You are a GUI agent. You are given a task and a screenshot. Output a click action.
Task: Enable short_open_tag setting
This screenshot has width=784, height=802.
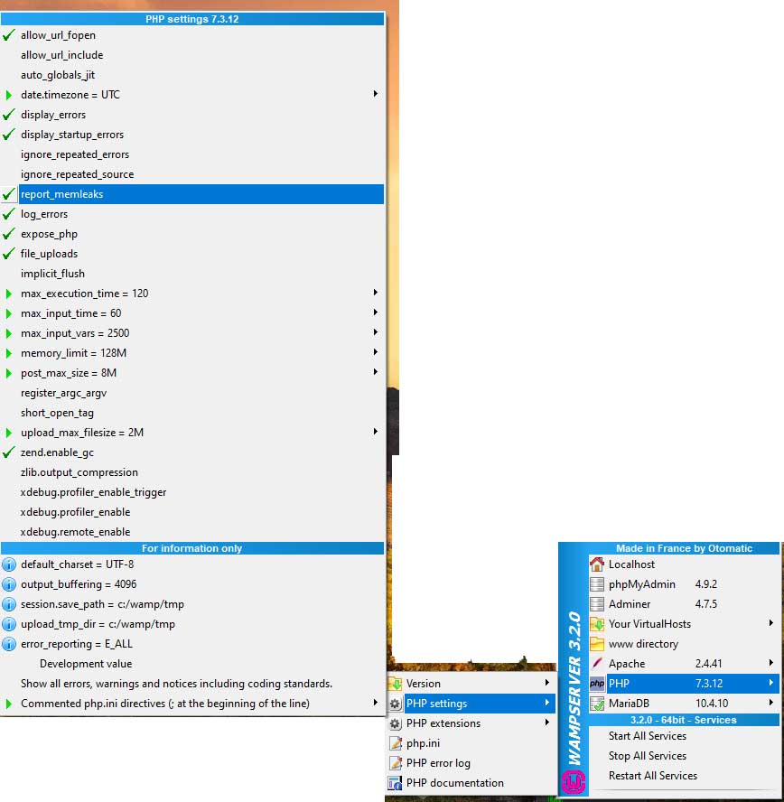192,413
